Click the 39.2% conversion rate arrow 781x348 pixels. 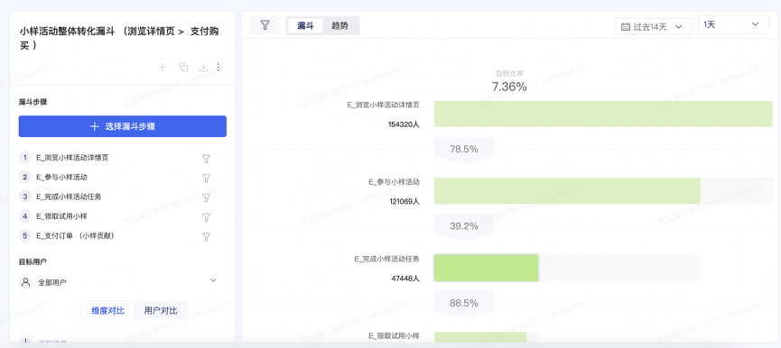pyautogui.click(x=464, y=226)
